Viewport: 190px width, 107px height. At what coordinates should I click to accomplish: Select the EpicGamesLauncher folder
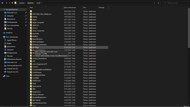(x=39, y=103)
